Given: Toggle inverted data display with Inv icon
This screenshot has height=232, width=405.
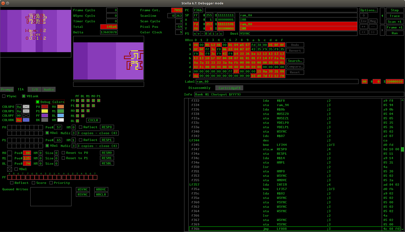Looking at the screenshot, I should [364, 21].
